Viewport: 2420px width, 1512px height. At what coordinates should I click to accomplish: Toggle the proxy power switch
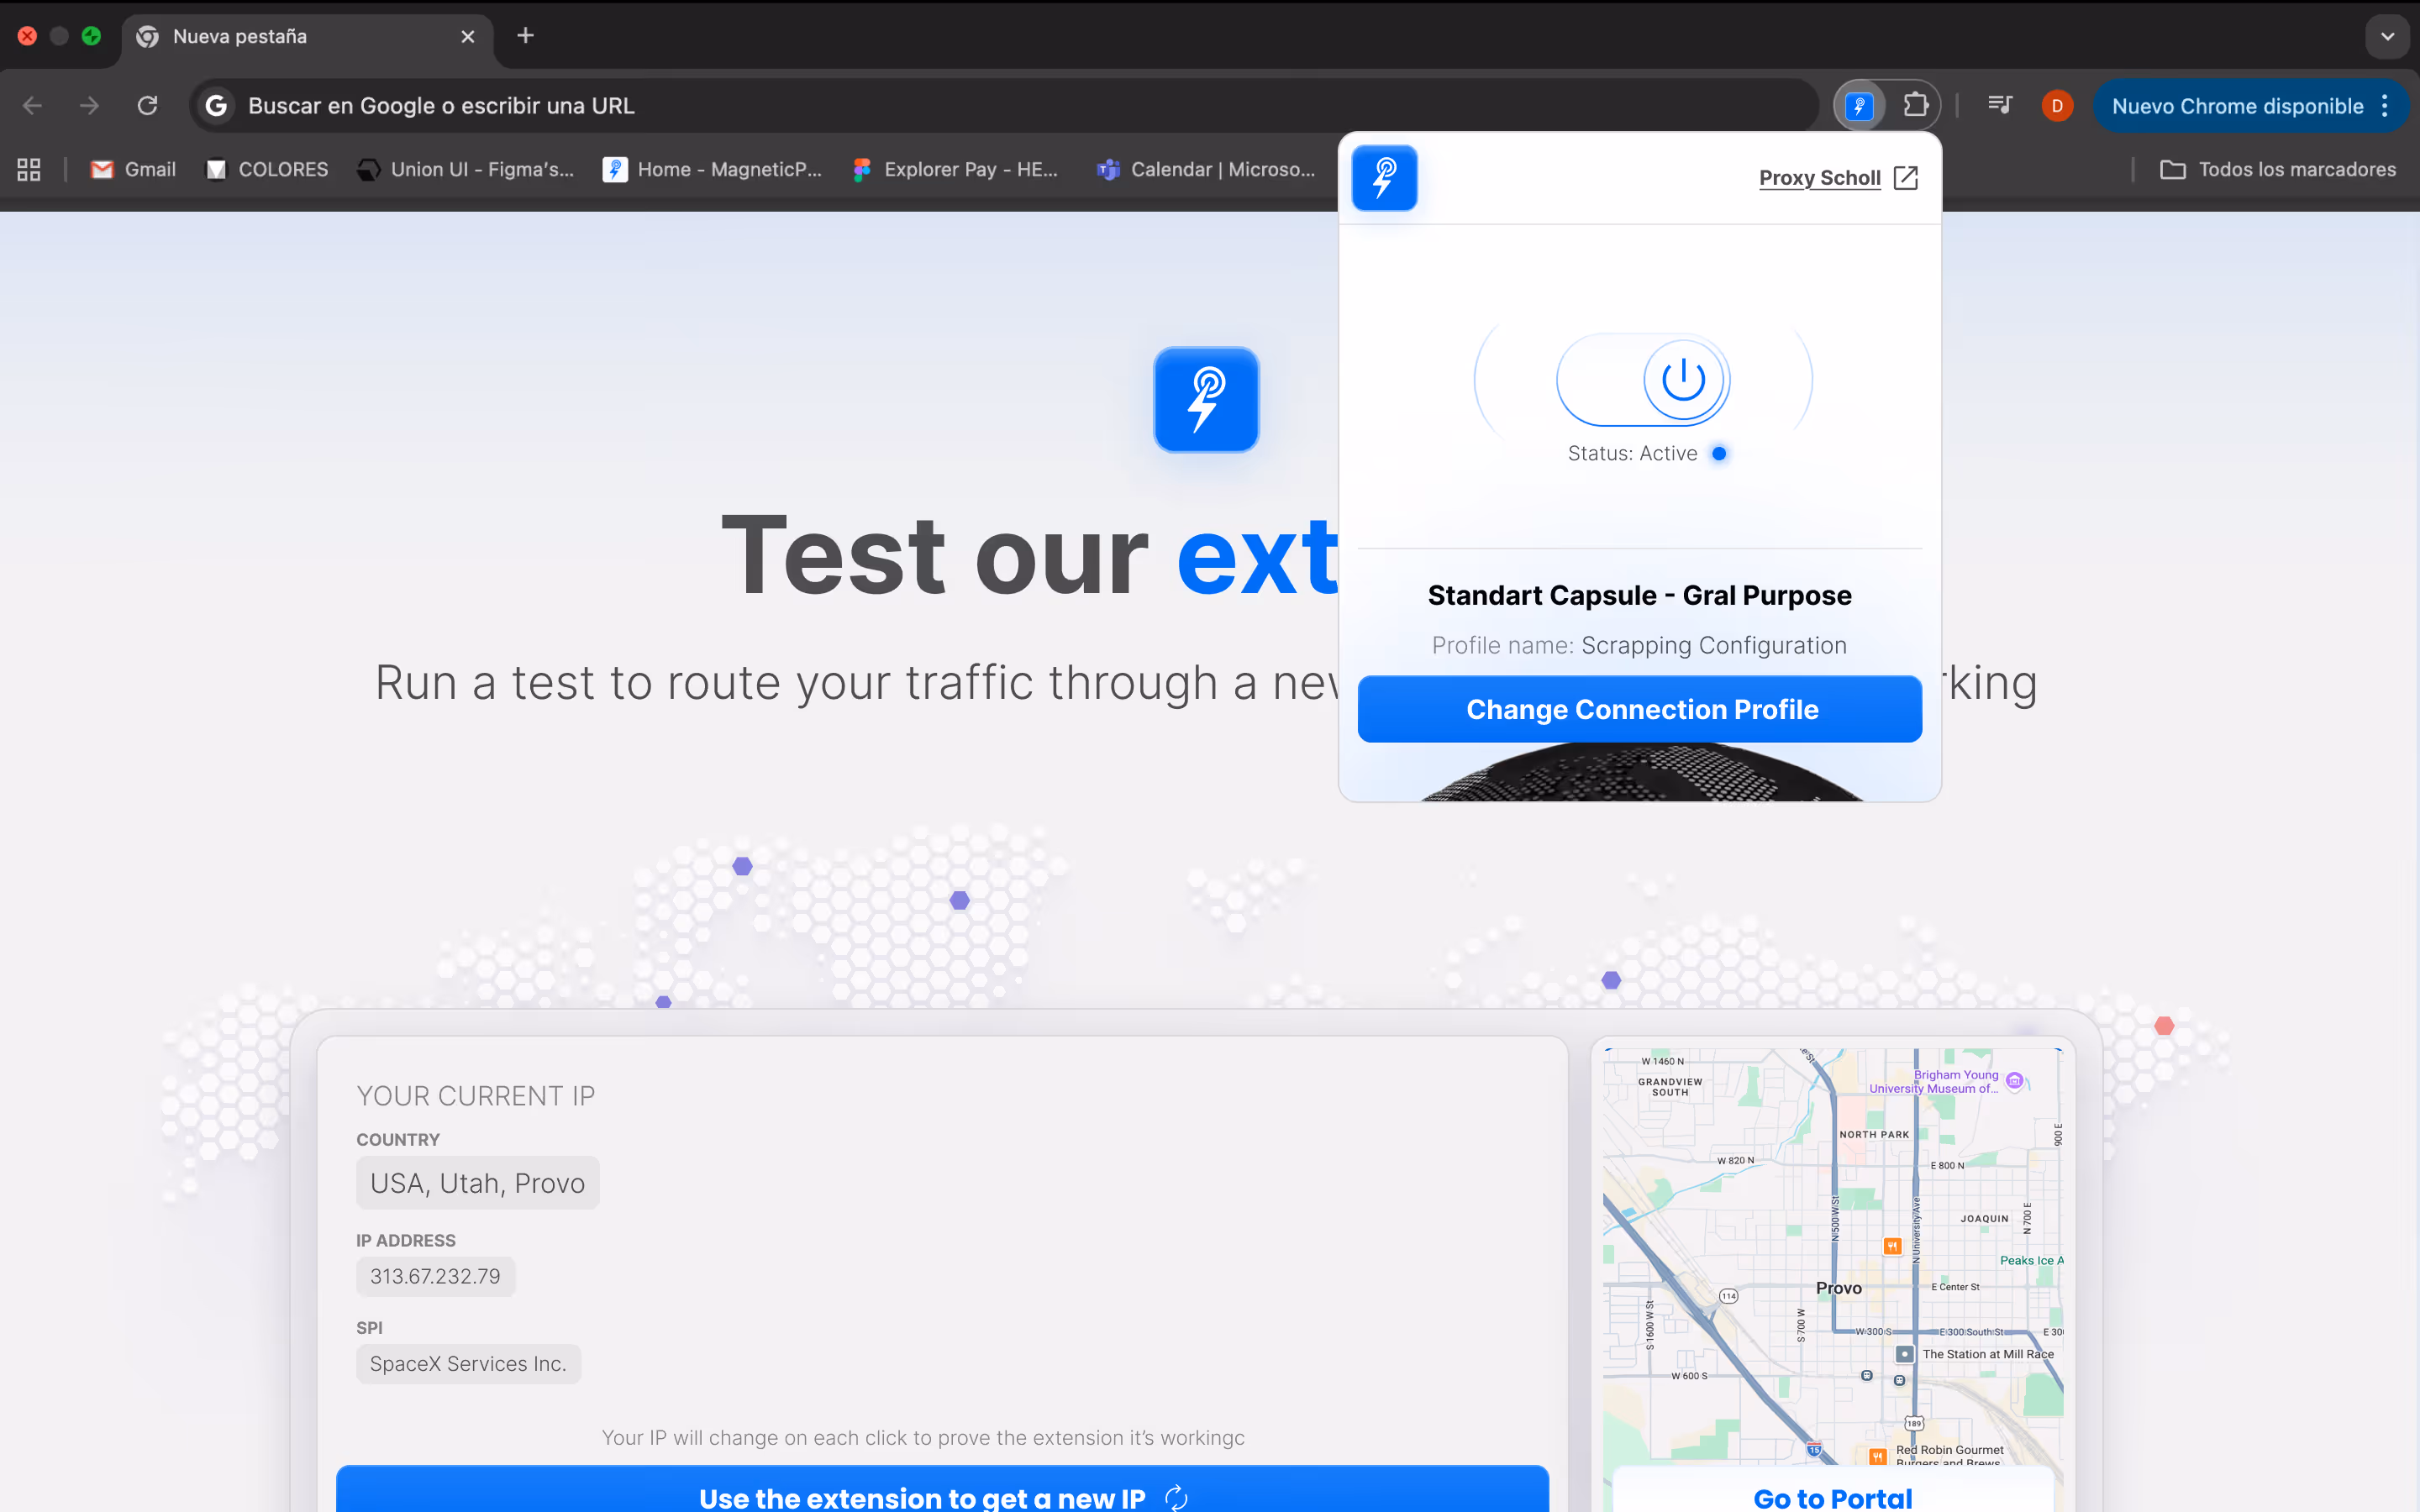pyautogui.click(x=1643, y=380)
